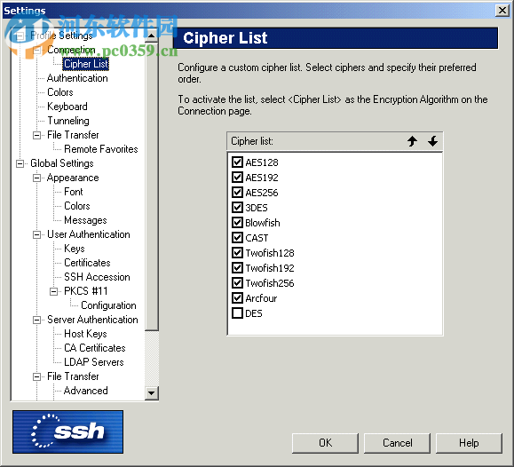Open Help for Cipher List
514x467 pixels.
(x=469, y=443)
